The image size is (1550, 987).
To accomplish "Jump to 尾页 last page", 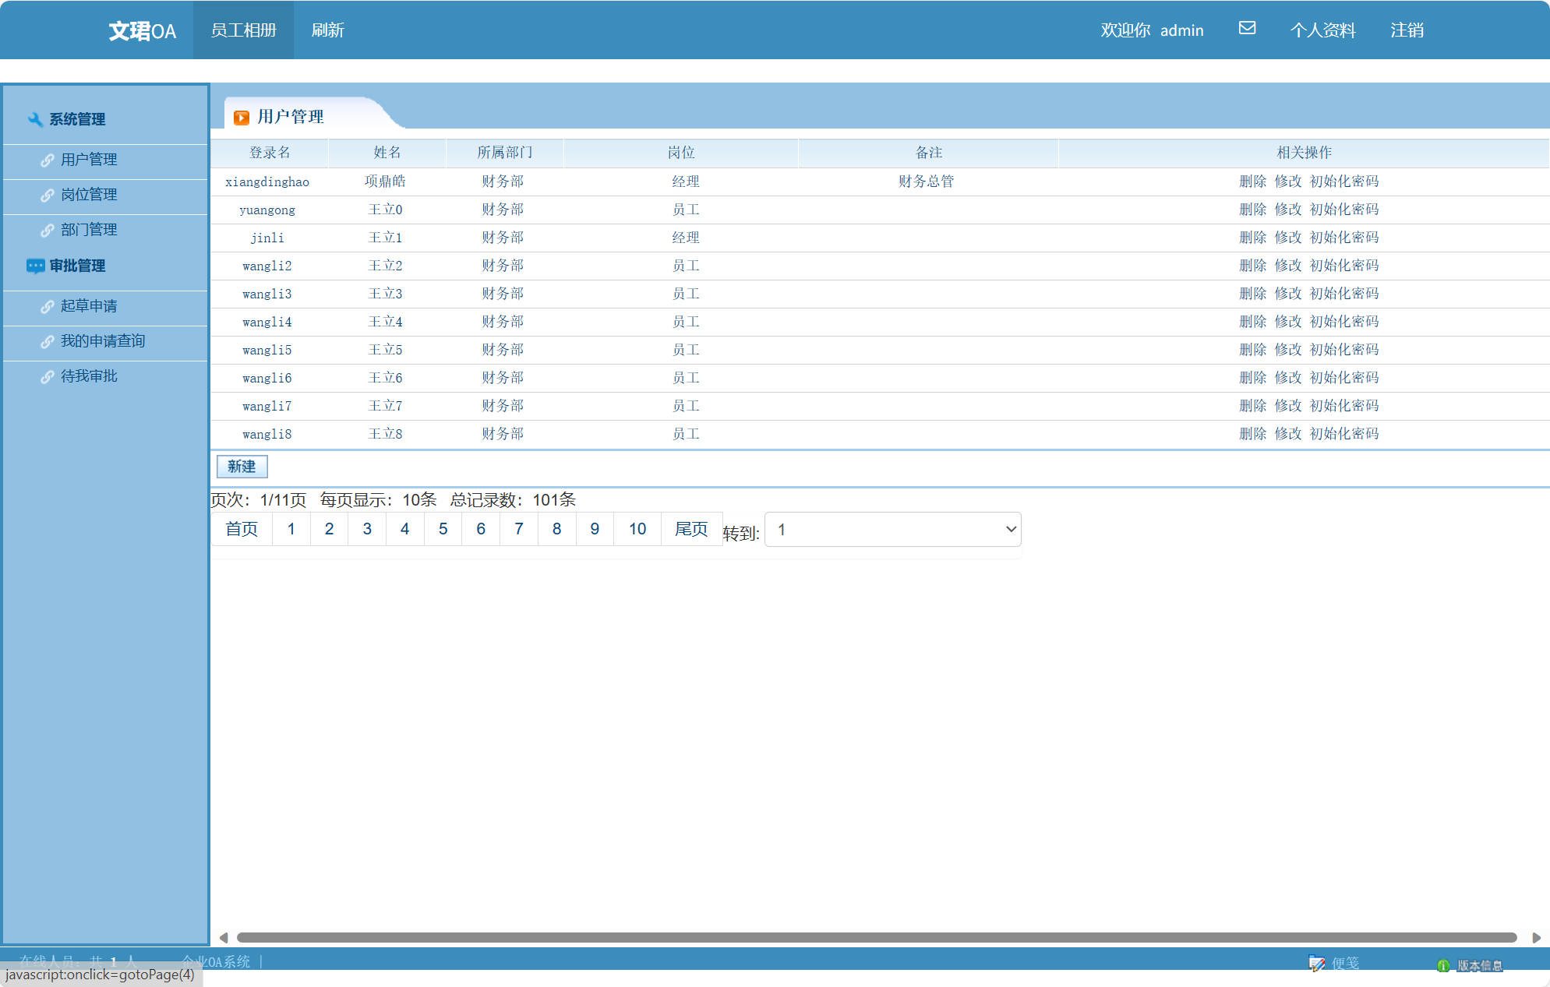I will click(690, 529).
